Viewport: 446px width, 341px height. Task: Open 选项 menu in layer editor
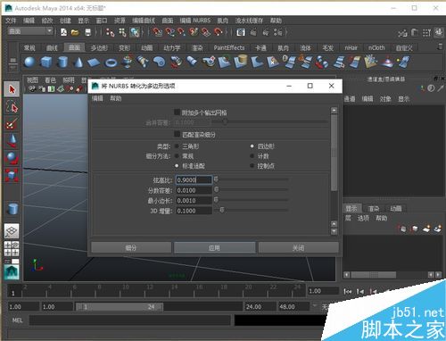pyautogui.click(x=363, y=218)
